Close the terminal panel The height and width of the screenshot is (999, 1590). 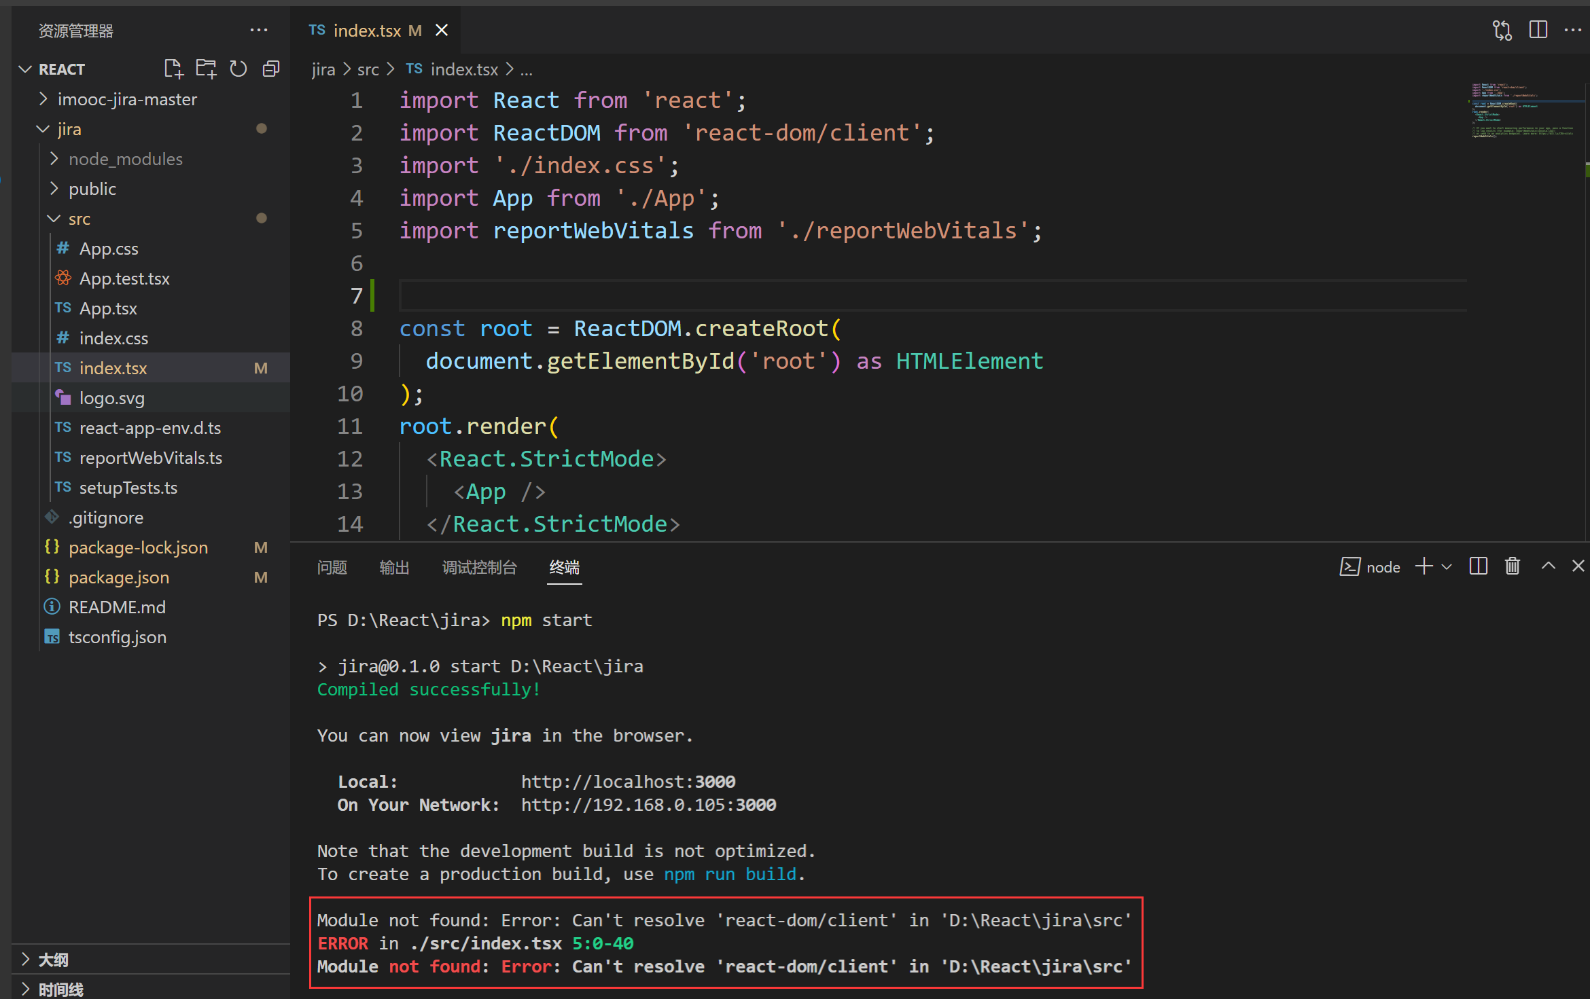pyautogui.click(x=1578, y=566)
